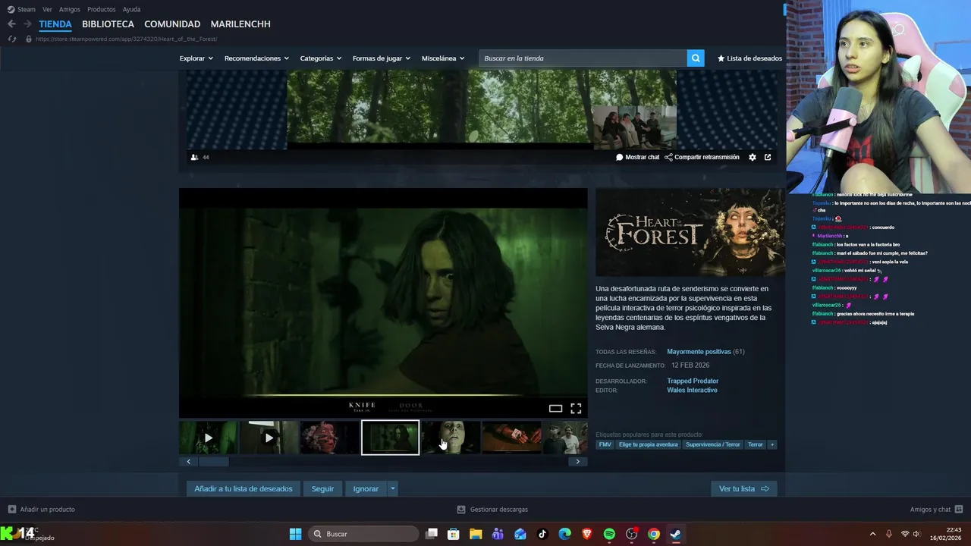Open the Windows Start menu
The height and width of the screenshot is (546, 971).
pos(295,534)
